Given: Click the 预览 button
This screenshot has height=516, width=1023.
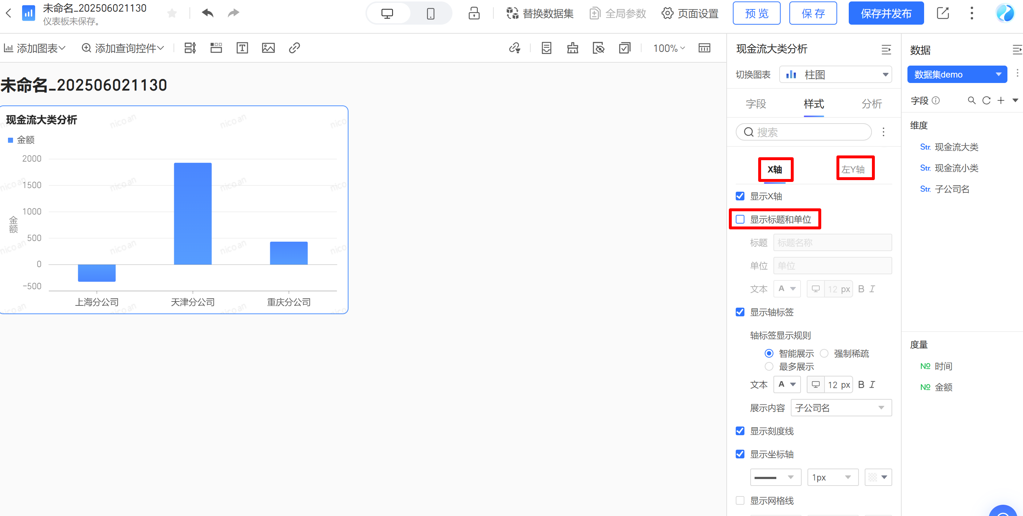Looking at the screenshot, I should pos(756,13).
